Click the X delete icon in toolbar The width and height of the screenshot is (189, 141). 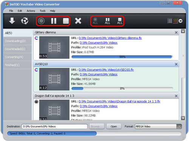[x=78, y=21]
